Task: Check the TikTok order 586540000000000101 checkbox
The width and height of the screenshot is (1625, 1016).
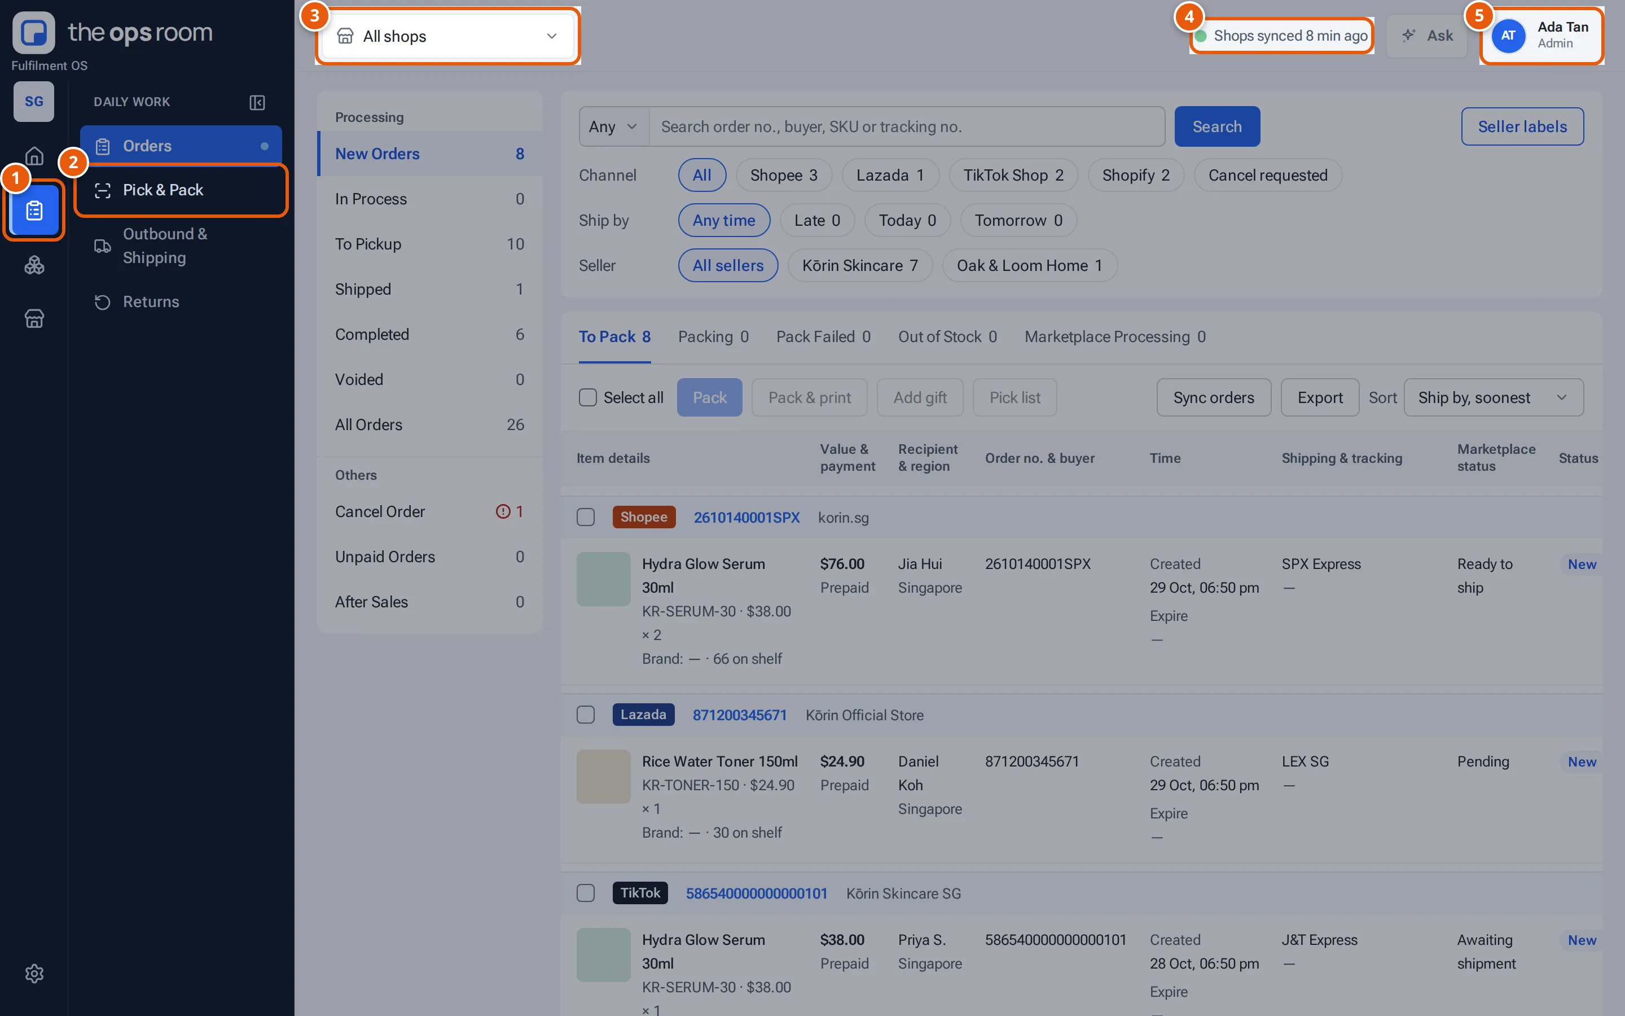Action: click(x=586, y=893)
